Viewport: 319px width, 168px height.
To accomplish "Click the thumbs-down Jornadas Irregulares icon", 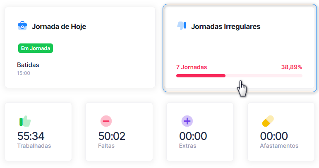I will click(182, 26).
